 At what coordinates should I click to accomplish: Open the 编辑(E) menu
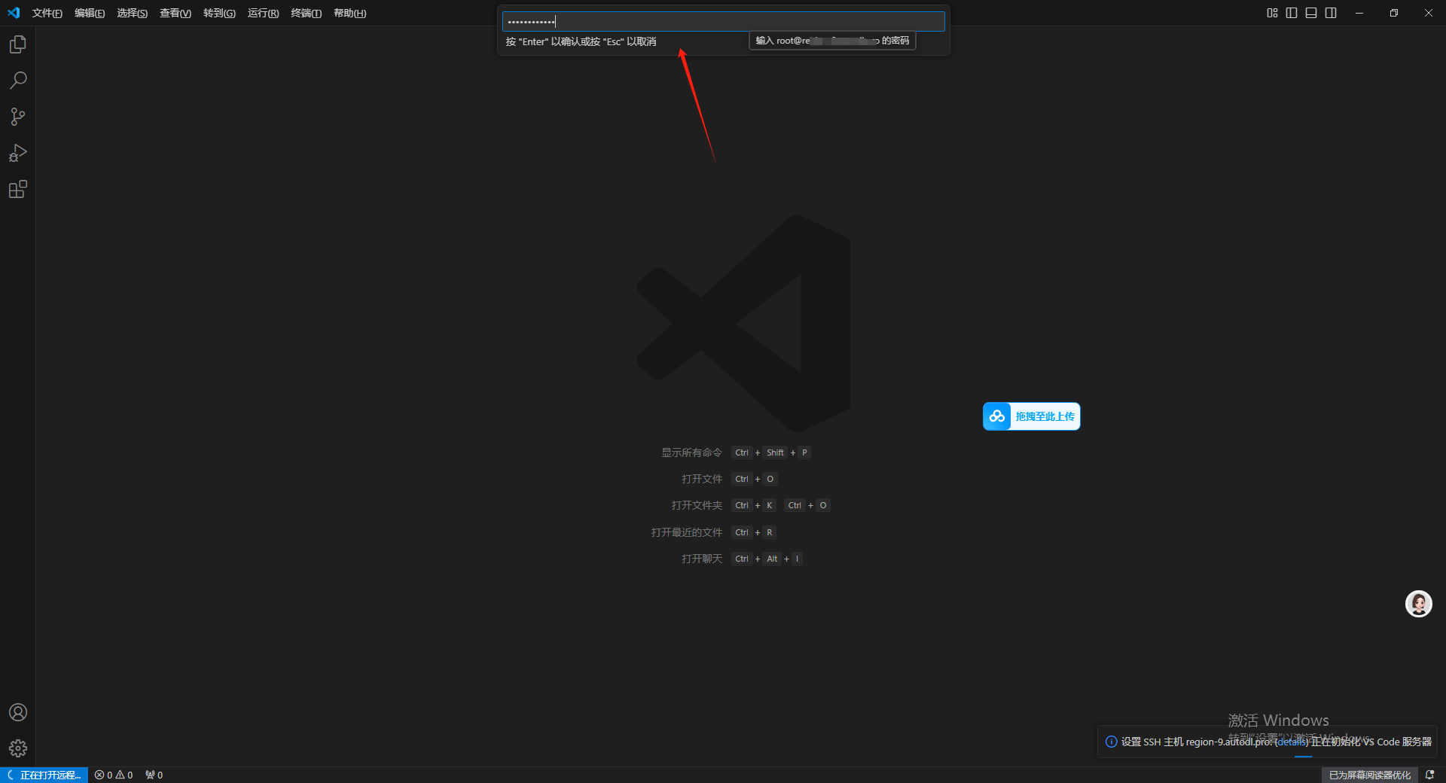(x=90, y=13)
